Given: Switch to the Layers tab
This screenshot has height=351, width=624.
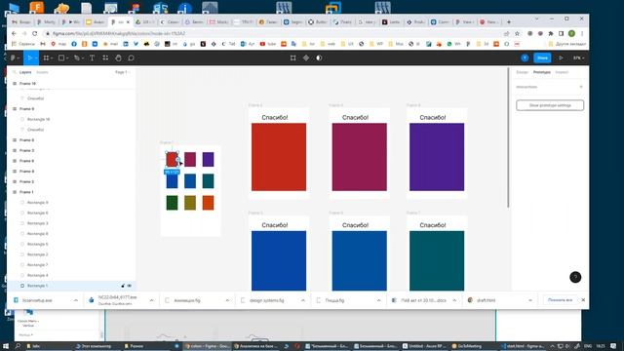Looking at the screenshot, I should click(x=25, y=72).
